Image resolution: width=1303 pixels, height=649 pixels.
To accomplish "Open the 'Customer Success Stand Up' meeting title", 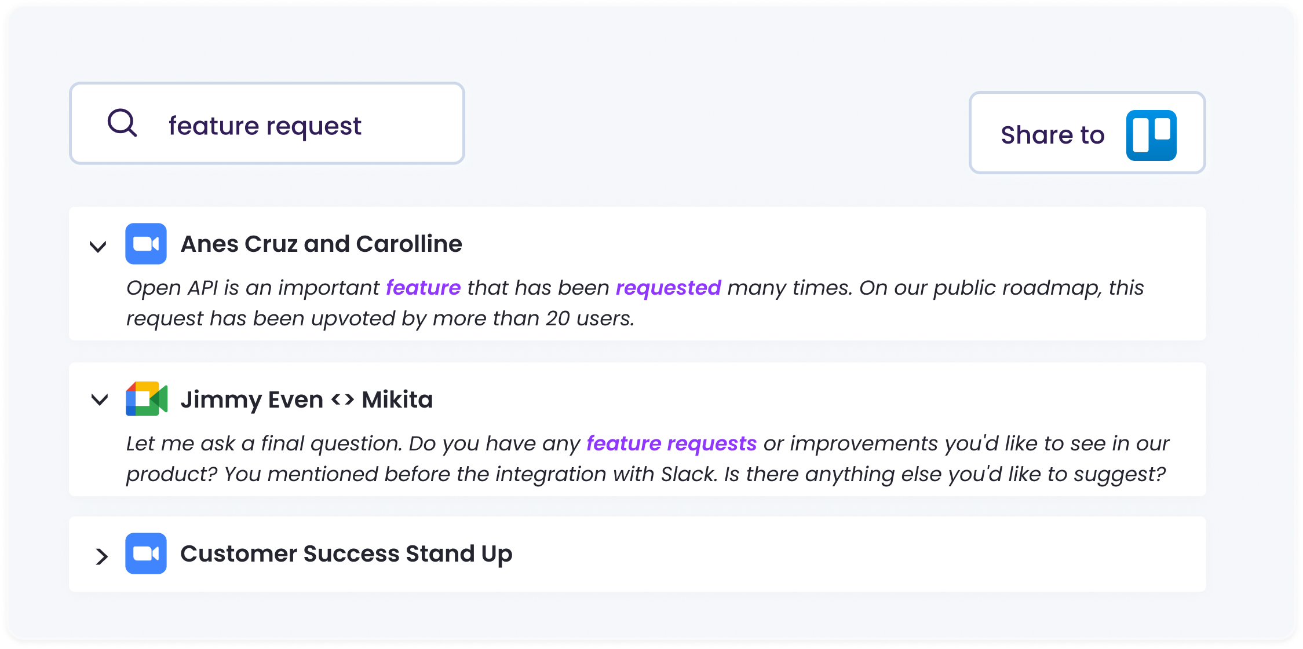I will (346, 553).
